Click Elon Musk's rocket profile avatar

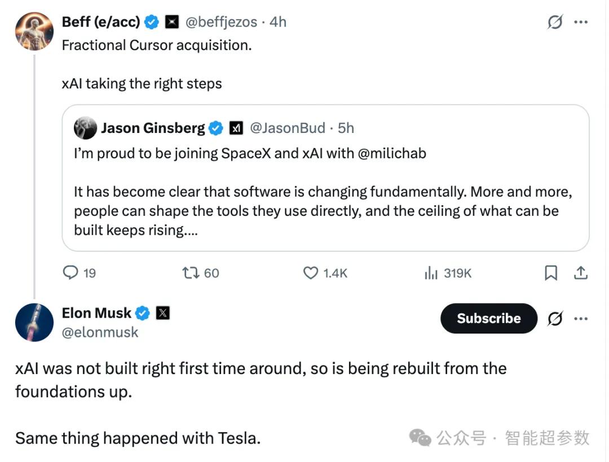click(x=34, y=322)
